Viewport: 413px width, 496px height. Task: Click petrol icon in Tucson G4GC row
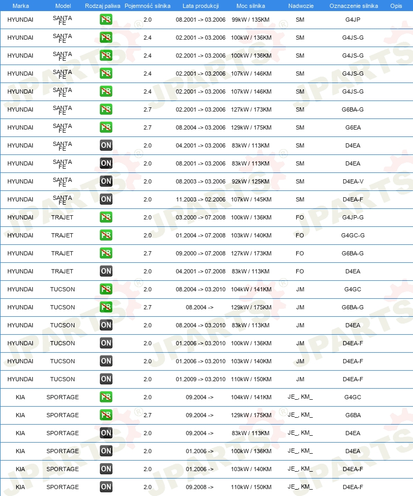pyautogui.click(x=106, y=289)
